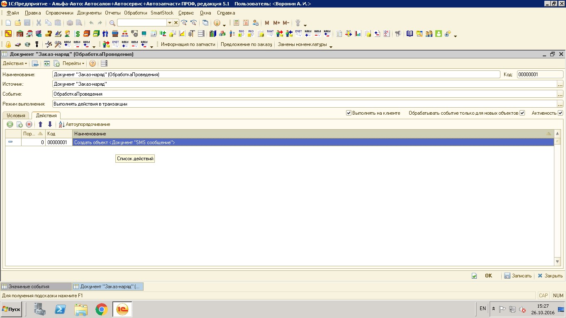Click the M+ memory button
The width and height of the screenshot is (566, 318).
pos(276,23)
